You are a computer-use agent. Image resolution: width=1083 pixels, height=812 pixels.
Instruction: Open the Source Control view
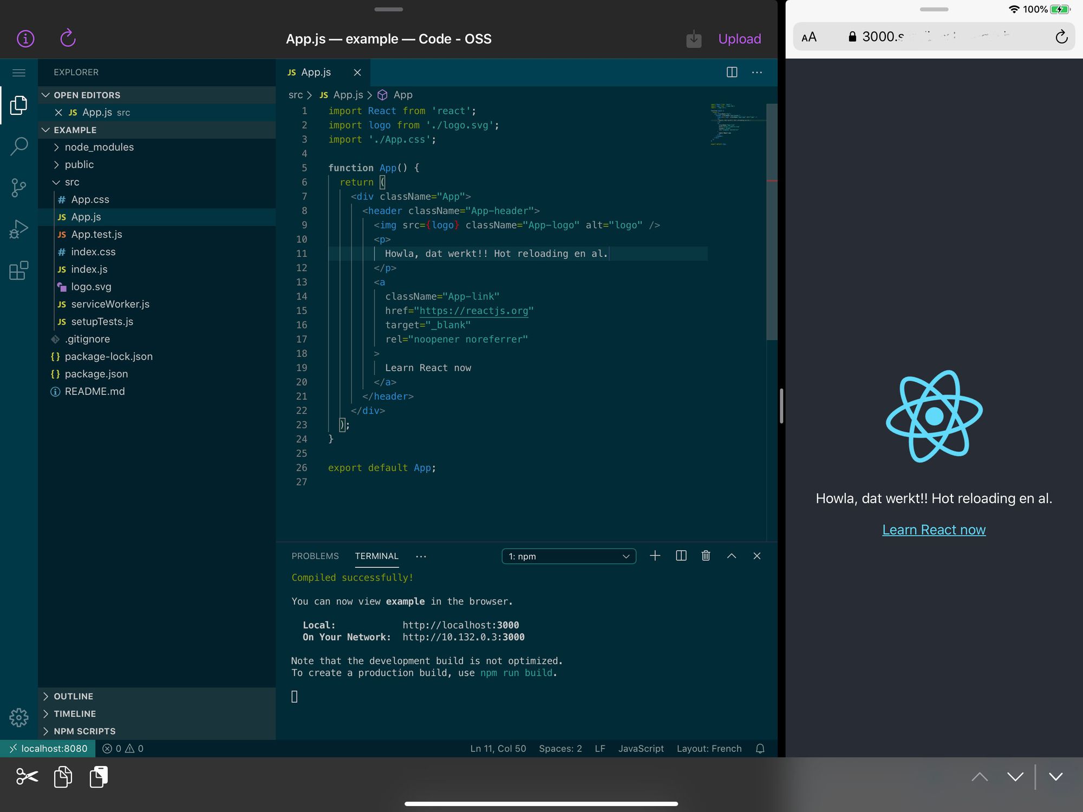point(19,188)
